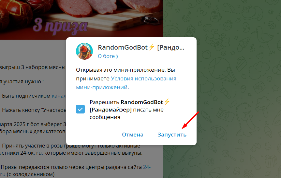Open the "ru" link on the last line
The image size is (281, 178).
[x=3, y=174]
